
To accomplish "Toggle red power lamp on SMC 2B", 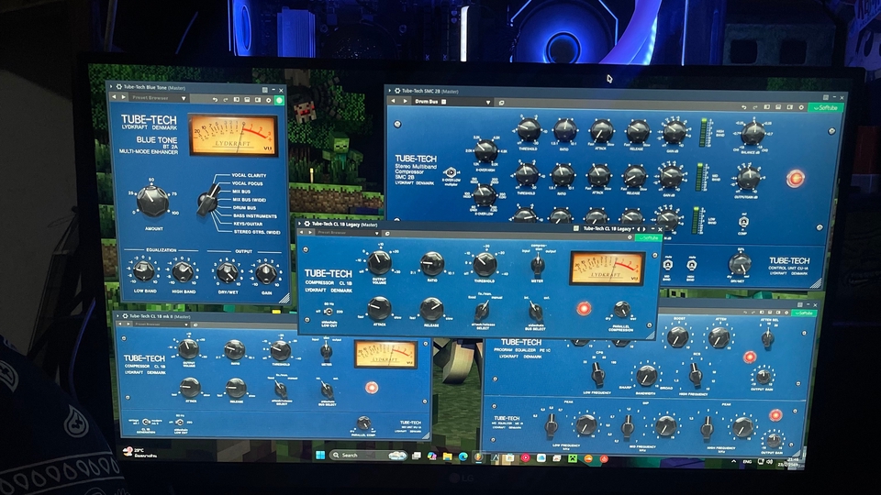I will (795, 179).
